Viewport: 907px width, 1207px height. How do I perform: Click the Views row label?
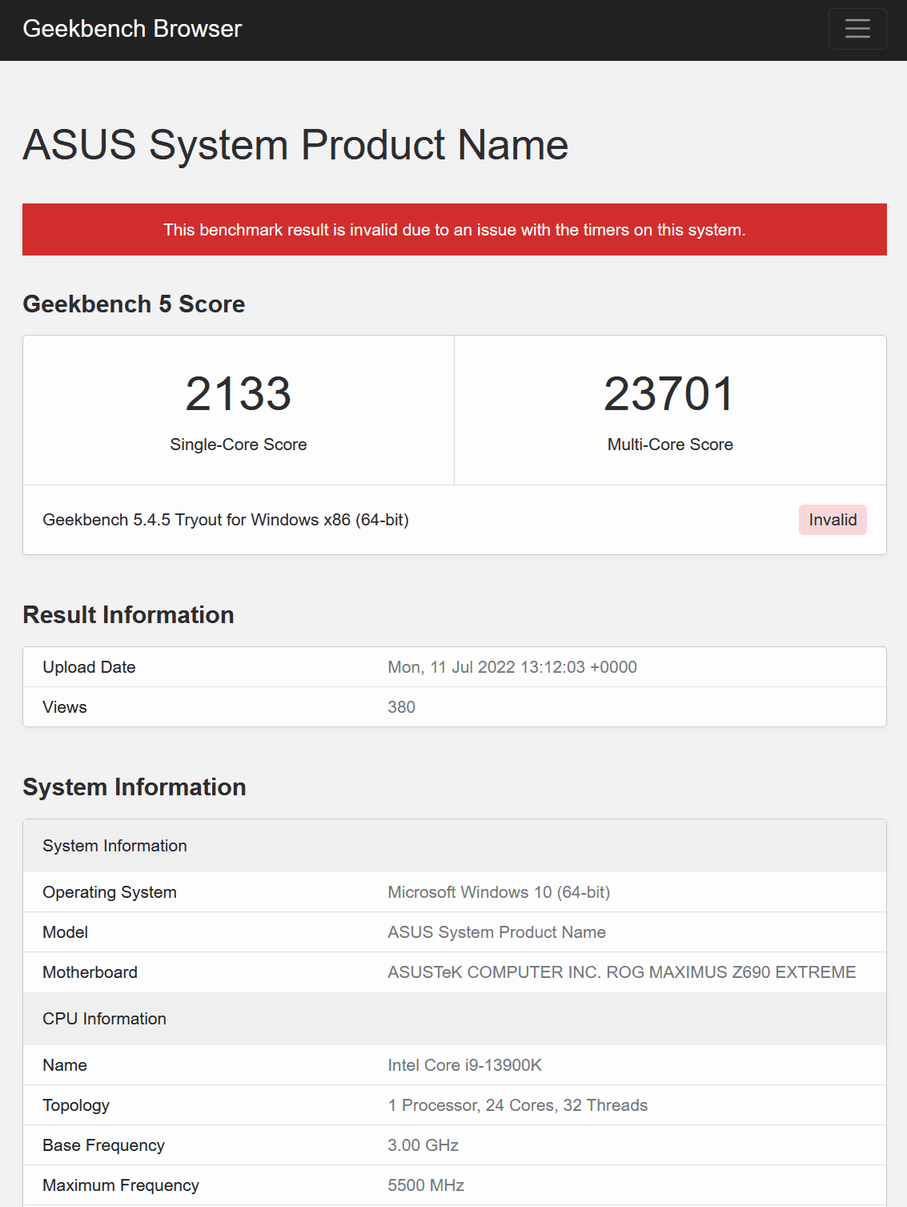65,707
